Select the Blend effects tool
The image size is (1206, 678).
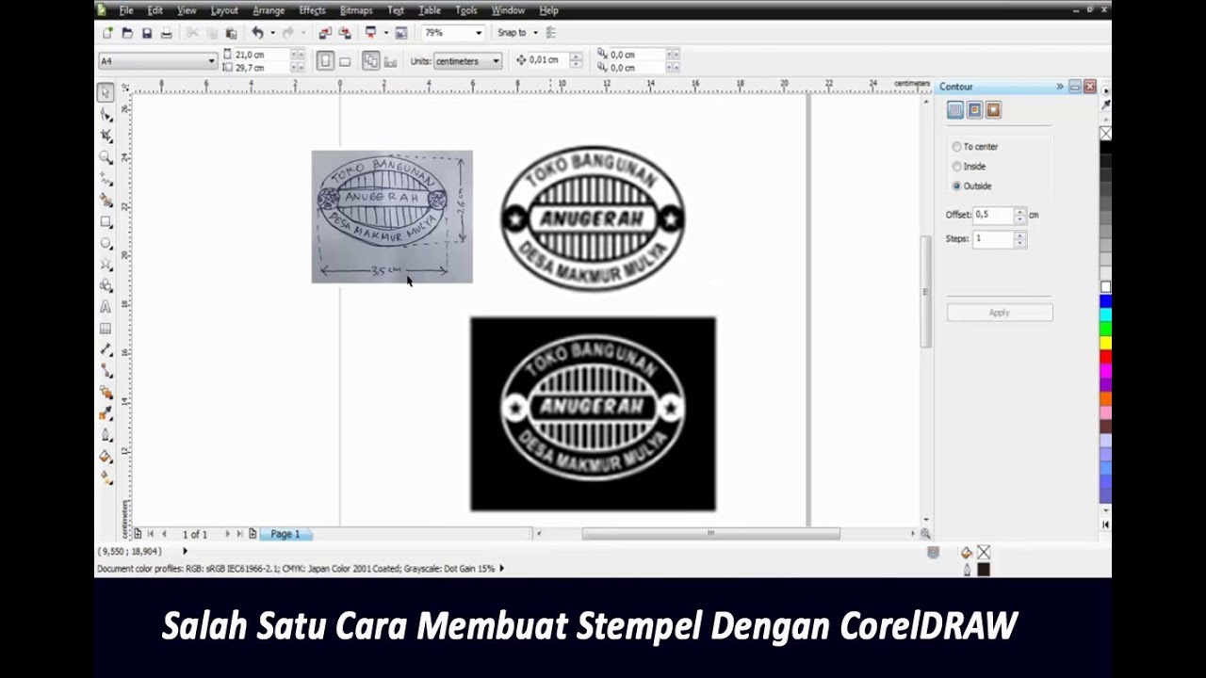click(x=106, y=393)
